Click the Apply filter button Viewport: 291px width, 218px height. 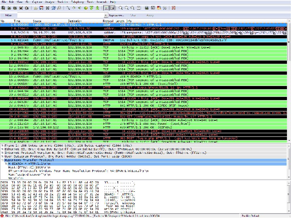pyautogui.click(x=150, y=15)
